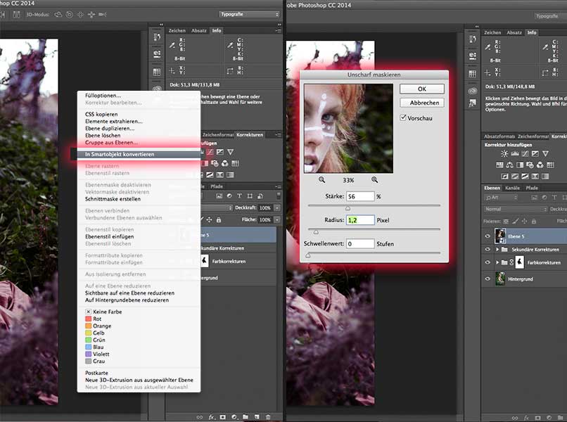Toggle visibility of the Farbkorrekturen group

[x=488, y=262]
